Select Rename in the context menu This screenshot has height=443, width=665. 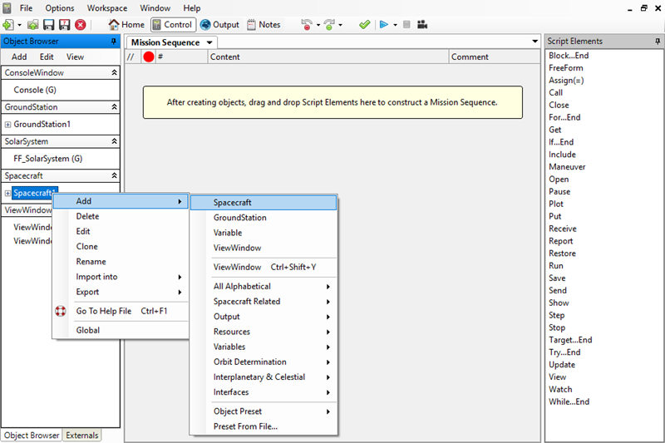[x=121, y=262]
